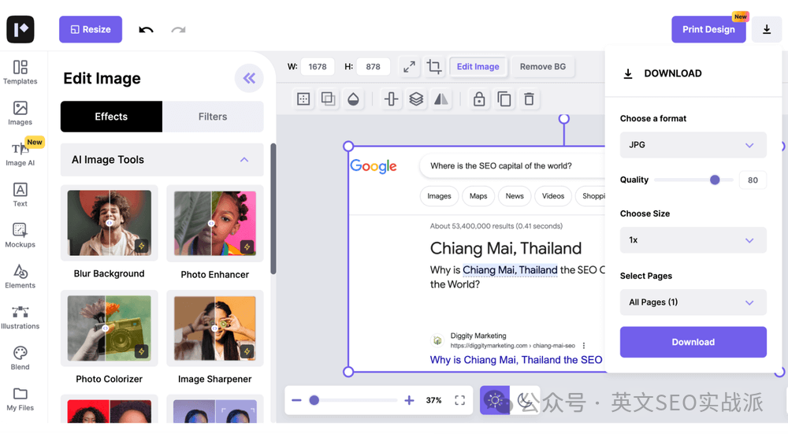The height and width of the screenshot is (434, 788).
Task: Click the width field showing 1678
Action: pos(318,67)
